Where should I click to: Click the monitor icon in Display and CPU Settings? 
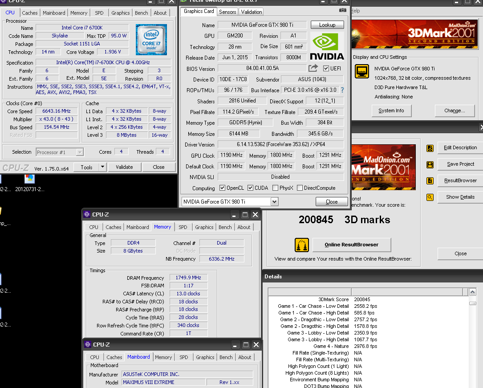361,72
